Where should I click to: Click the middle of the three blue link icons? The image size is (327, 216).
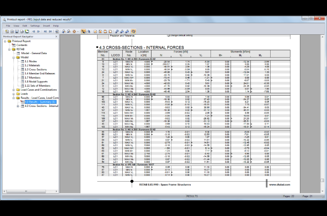pos(122,31)
